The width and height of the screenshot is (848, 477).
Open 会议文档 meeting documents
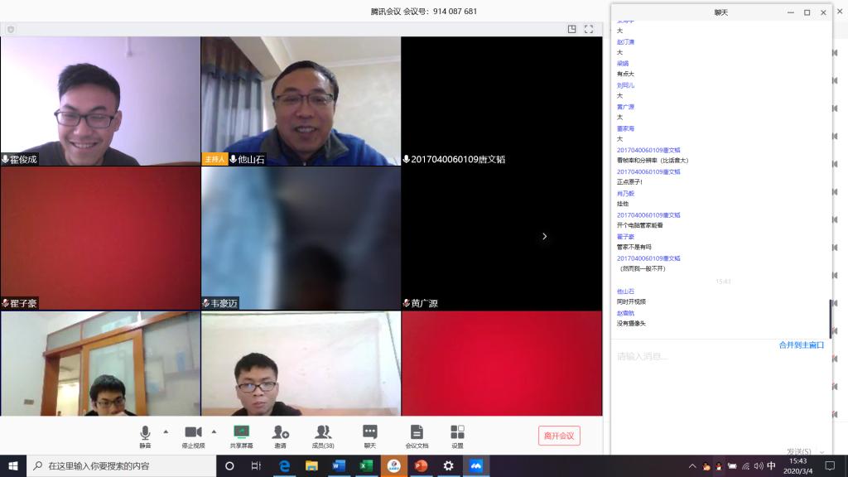(417, 434)
